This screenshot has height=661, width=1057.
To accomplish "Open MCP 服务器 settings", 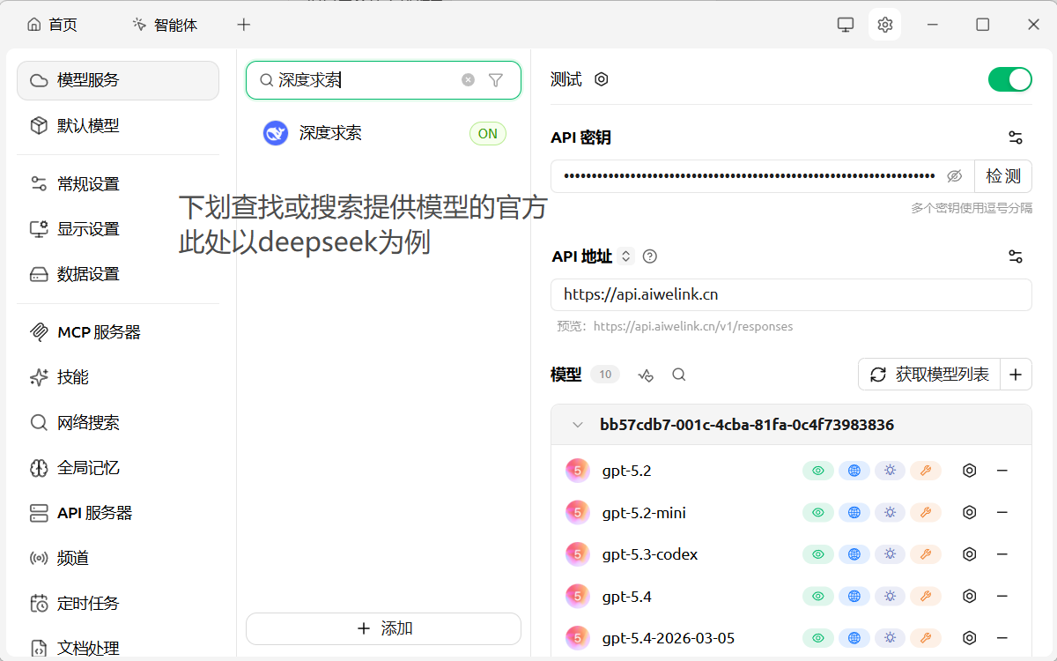I will pyautogui.click(x=118, y=332).
